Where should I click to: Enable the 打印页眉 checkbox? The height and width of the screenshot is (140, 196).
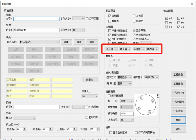point(87,19)
